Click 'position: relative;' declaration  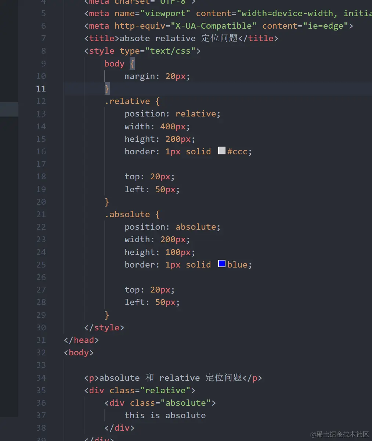pos(173,114)
